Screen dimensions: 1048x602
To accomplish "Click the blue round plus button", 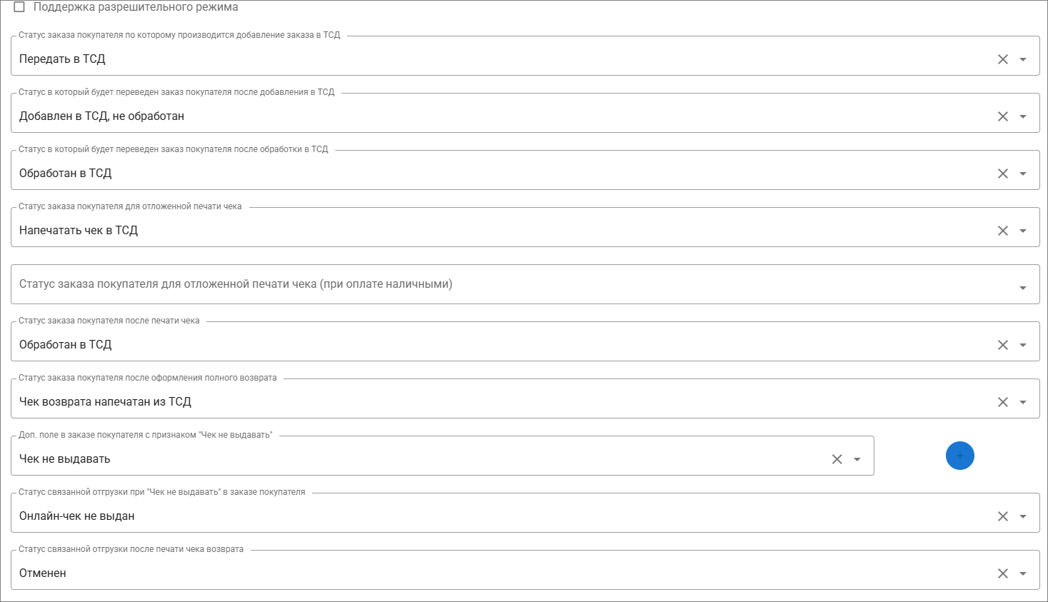I will click(960, 456).
